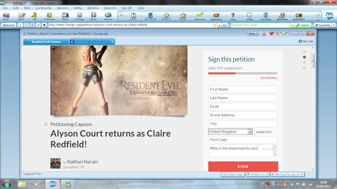This screenshot has width=337, height=189.
Task: Open the Mail menu
Action: pos(27,8)
